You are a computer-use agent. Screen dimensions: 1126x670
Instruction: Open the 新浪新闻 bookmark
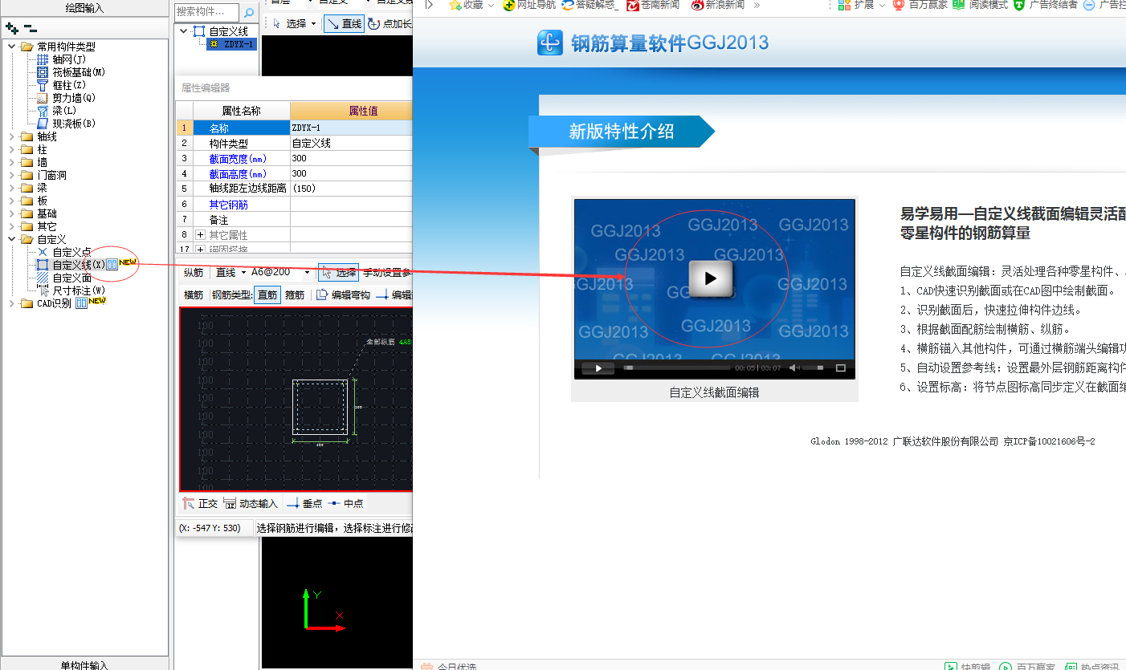[x=717, y=5]
